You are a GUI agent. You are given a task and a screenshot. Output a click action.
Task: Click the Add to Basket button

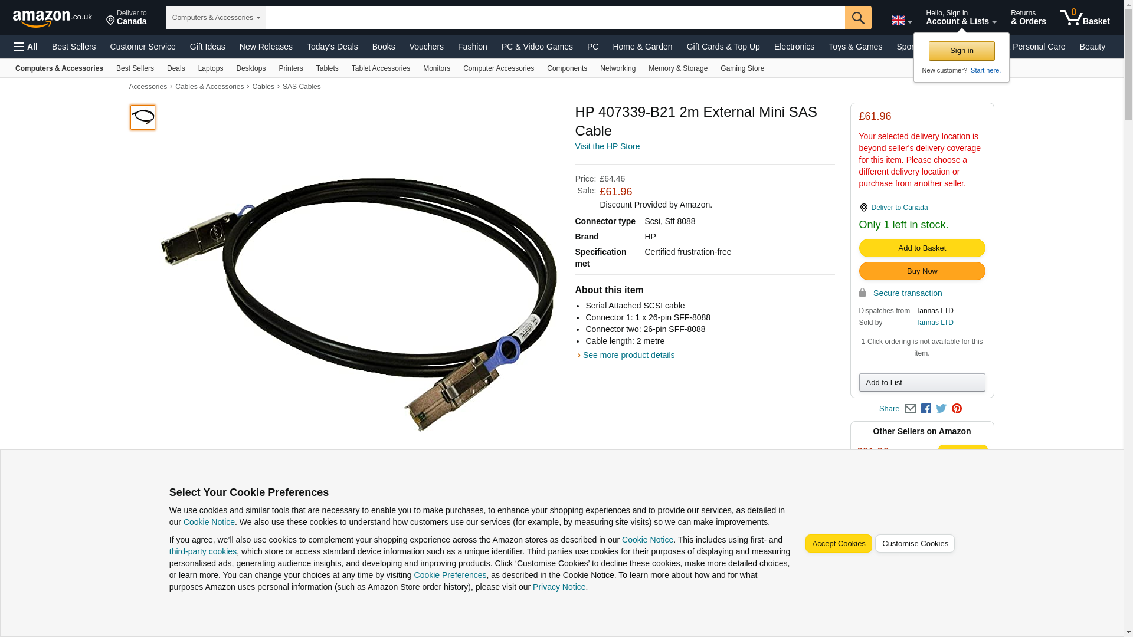(922, 248)
